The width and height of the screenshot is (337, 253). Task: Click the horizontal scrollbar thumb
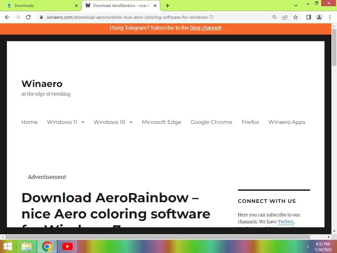(x=158, y=237)
